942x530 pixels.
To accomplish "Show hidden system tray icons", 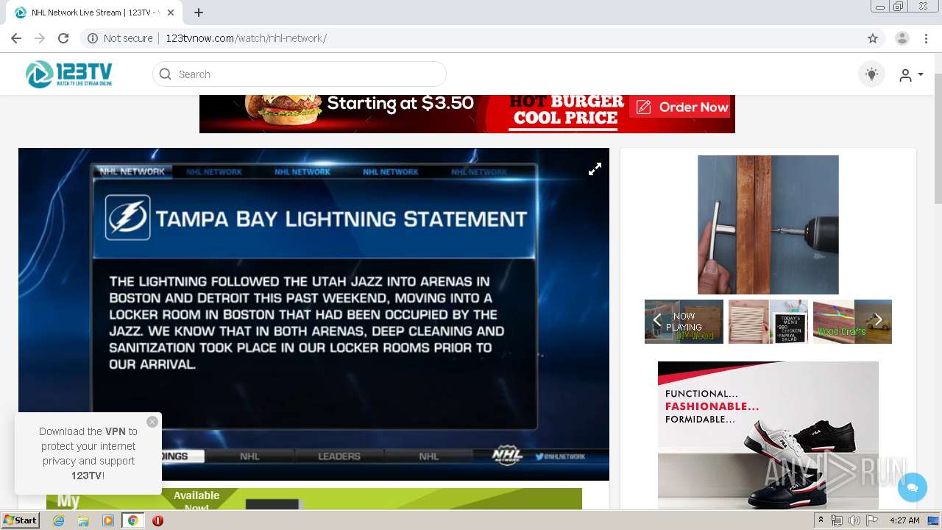I will 821,520.
